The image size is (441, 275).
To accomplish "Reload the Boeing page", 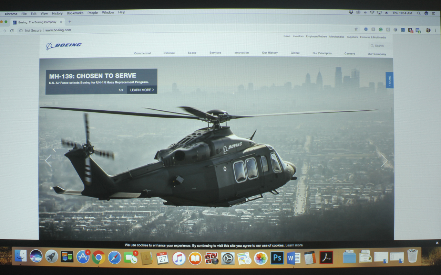I will pos(12,31).
